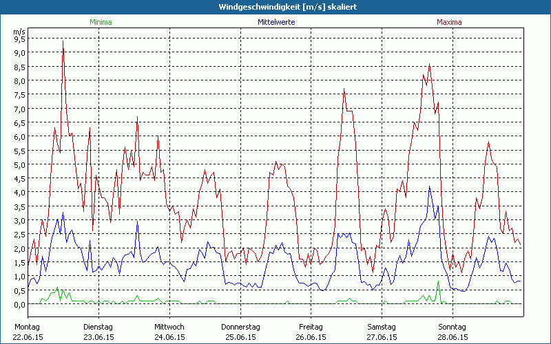Click the '4,5' y-axis value
Viewport: 551px width, 344px height.
tap(20, 179)
